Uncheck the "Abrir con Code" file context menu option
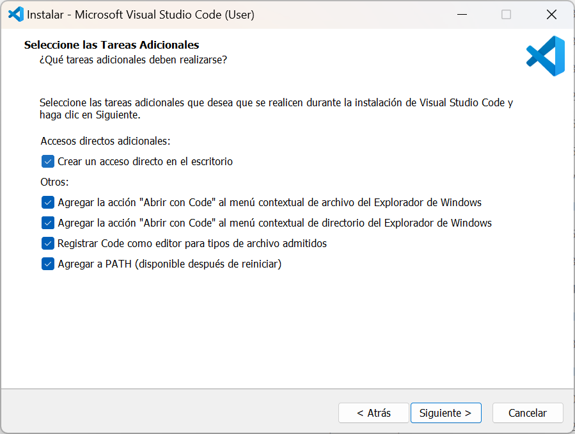This screenshot has height=434, width=575. click(x=47, y=202)
